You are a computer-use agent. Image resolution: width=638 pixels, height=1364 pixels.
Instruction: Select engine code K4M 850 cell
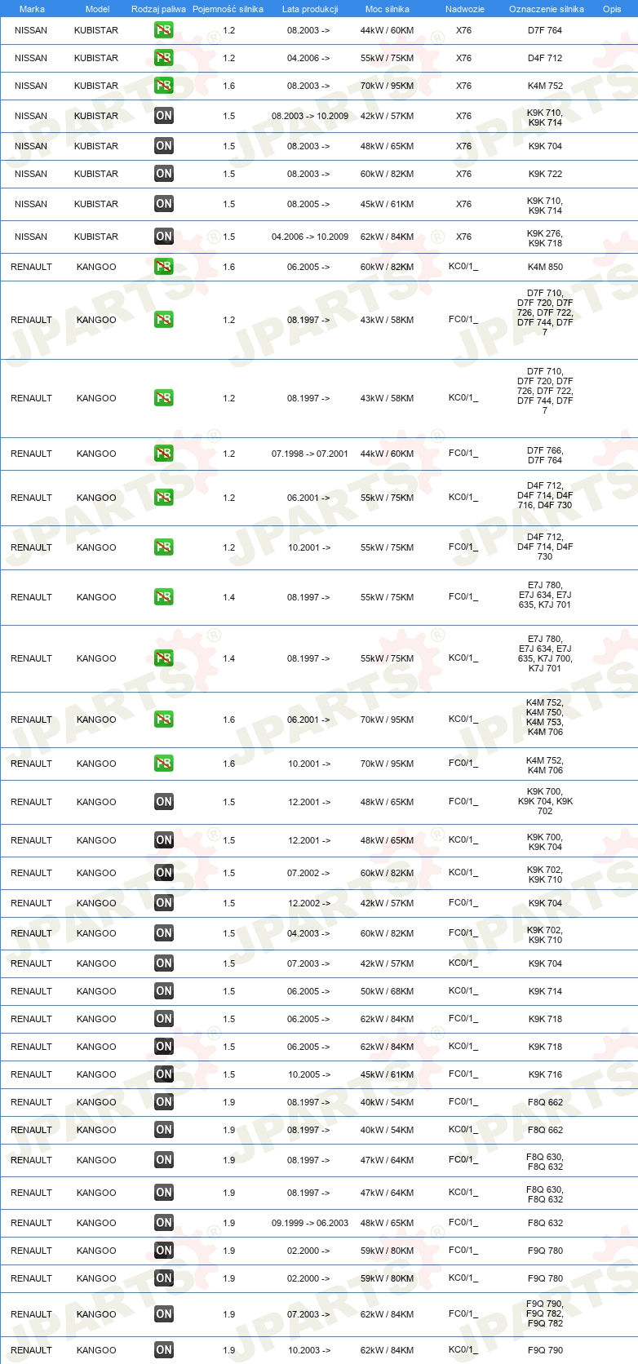pyautogui.click(x=545, y=267)
